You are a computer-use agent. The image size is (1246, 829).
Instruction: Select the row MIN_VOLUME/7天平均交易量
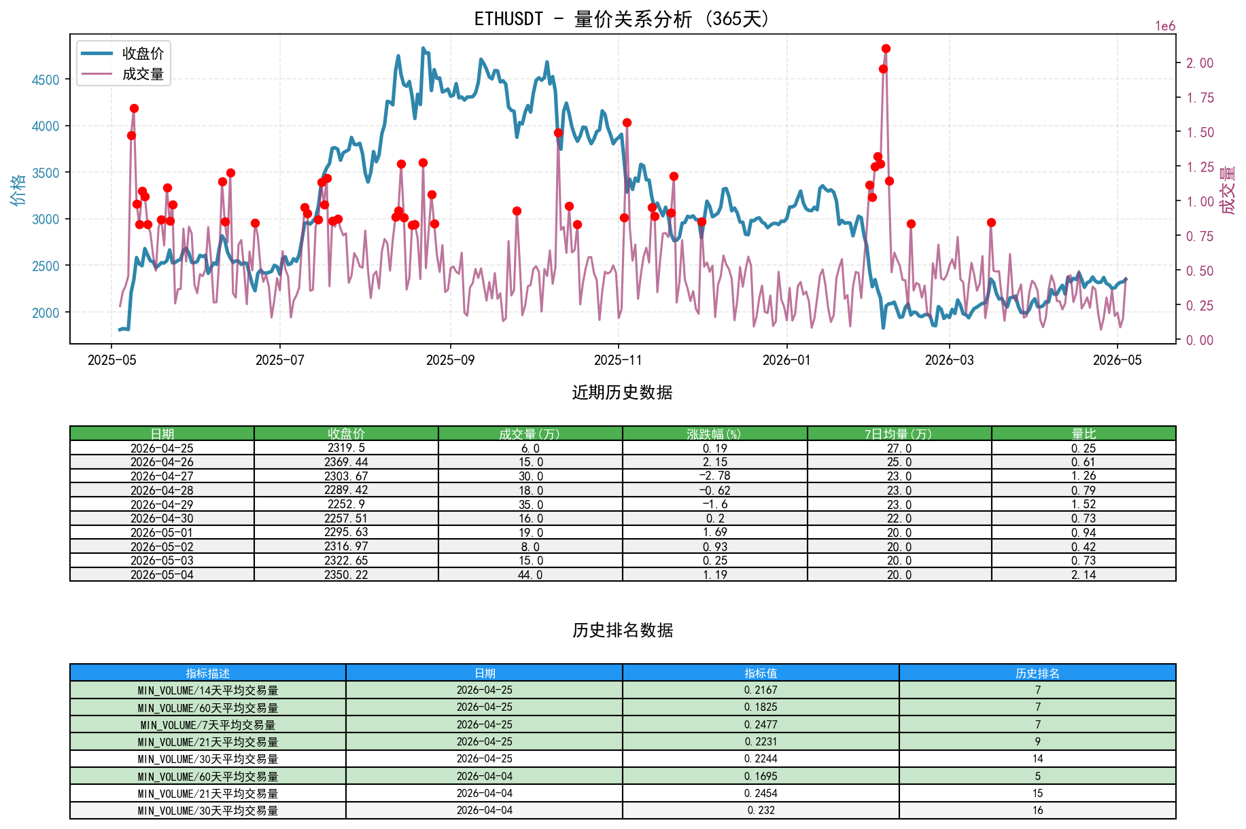tap(623, 724)
